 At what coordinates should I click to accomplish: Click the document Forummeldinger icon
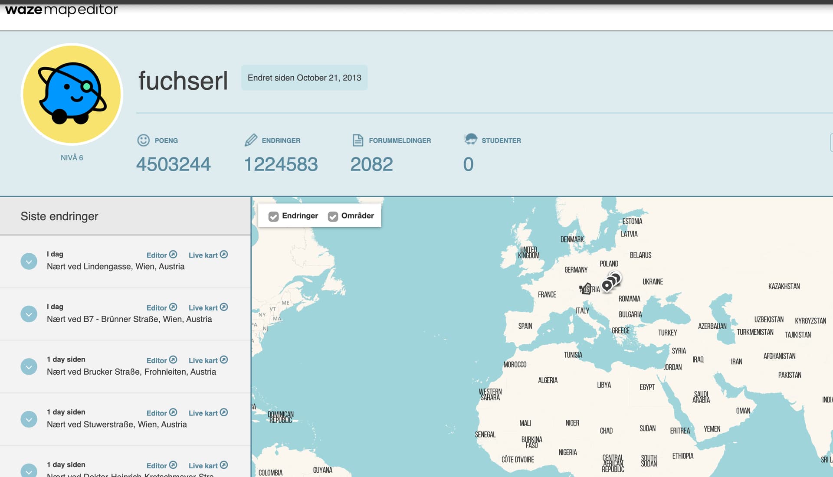357,140
